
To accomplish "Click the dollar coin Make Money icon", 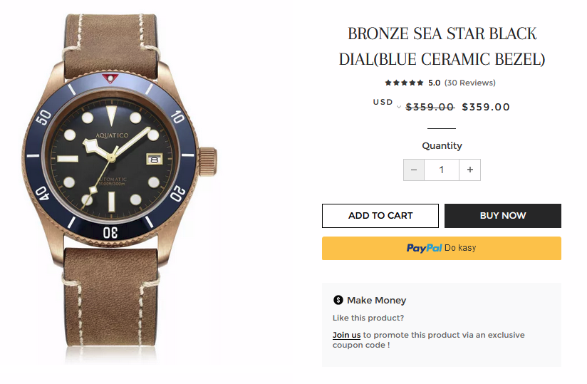I will [x=338, y=301].
